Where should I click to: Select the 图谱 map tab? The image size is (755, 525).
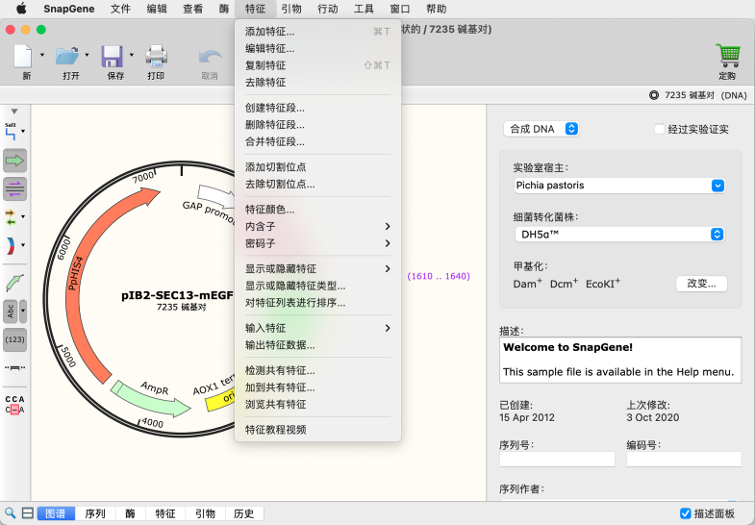tap(56, 513)
